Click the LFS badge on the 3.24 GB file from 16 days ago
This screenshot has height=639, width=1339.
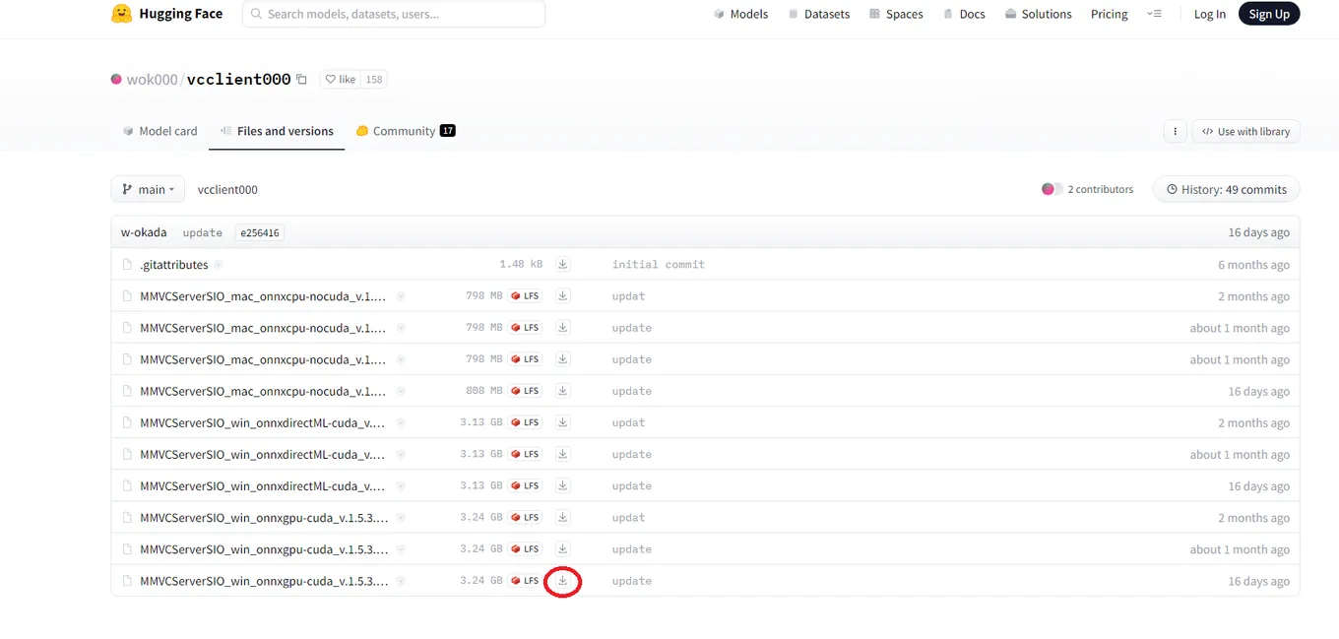click(x=525, y=581)
